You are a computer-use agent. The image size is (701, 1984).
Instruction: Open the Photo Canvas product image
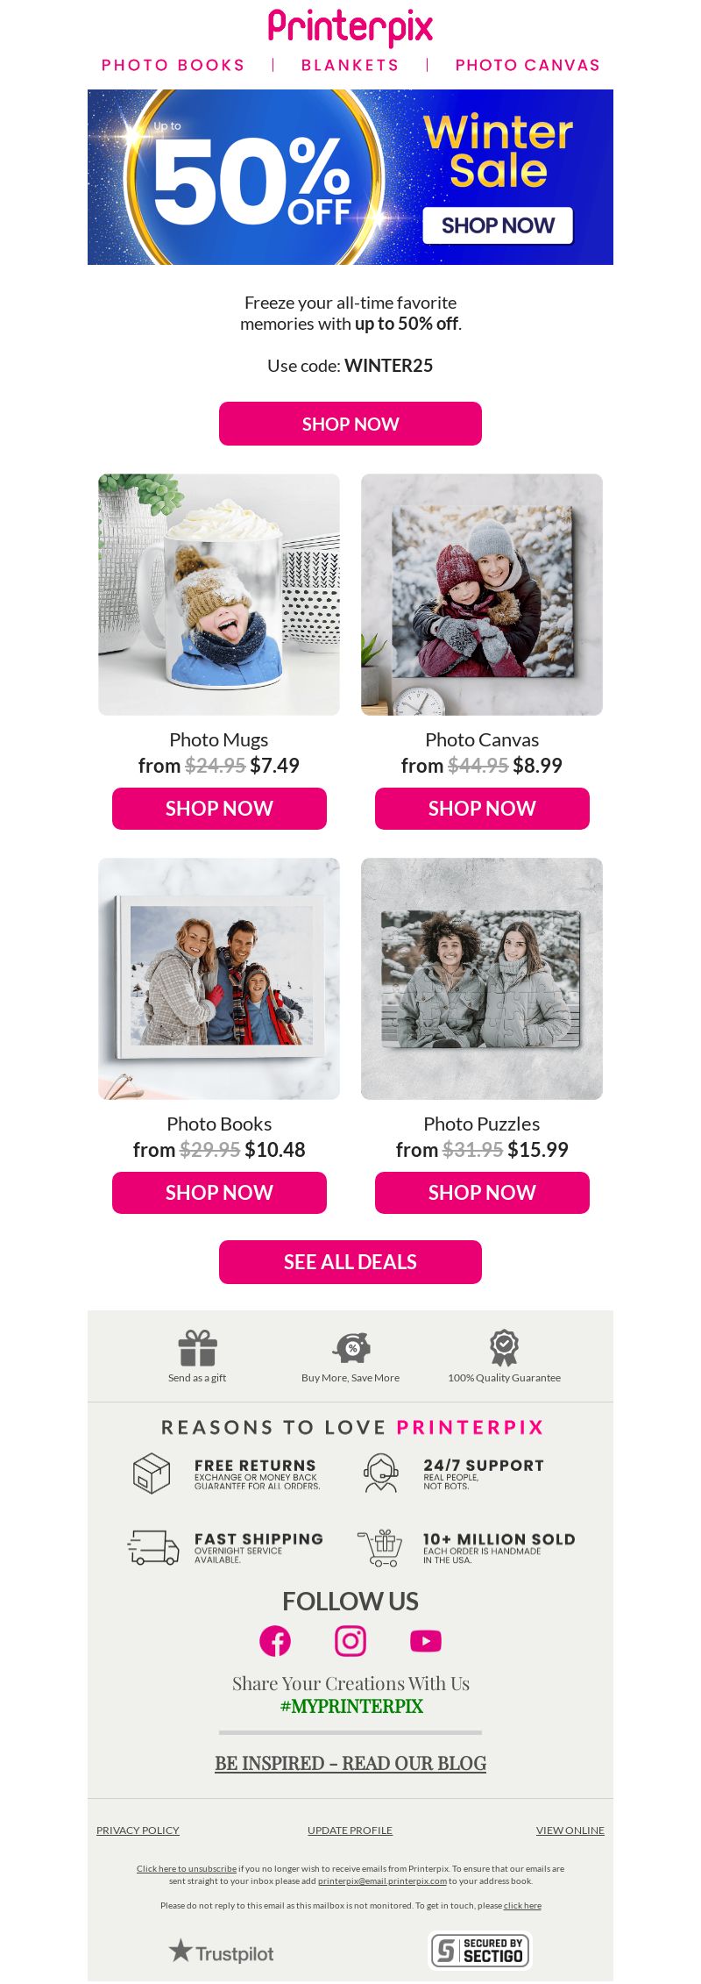pos(482,595)
